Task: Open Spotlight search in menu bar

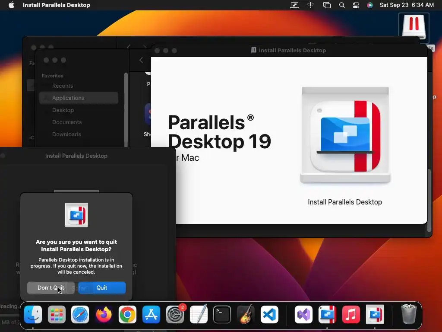Action: click(342, 5)
